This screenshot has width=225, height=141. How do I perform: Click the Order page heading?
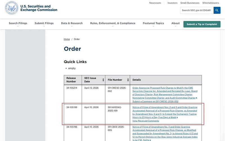[x=73, y=49]
